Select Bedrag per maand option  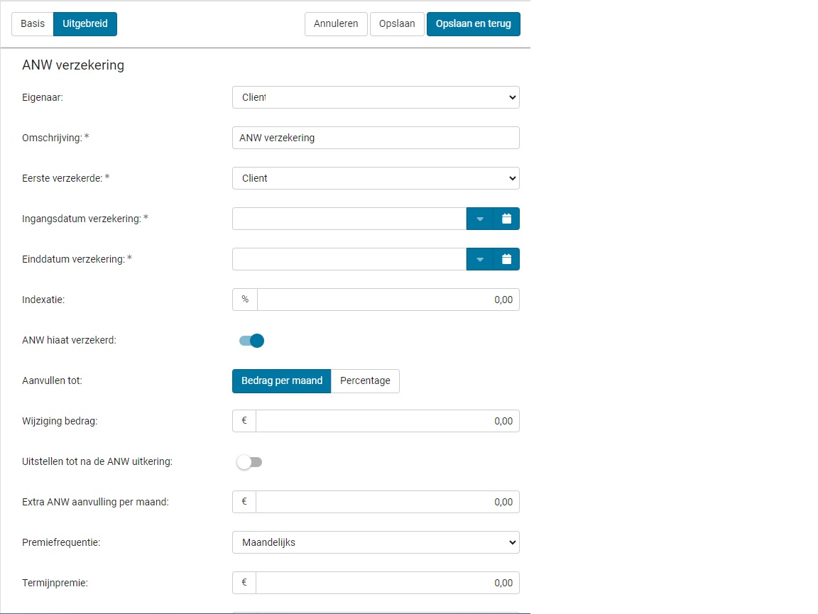[282, 380]
